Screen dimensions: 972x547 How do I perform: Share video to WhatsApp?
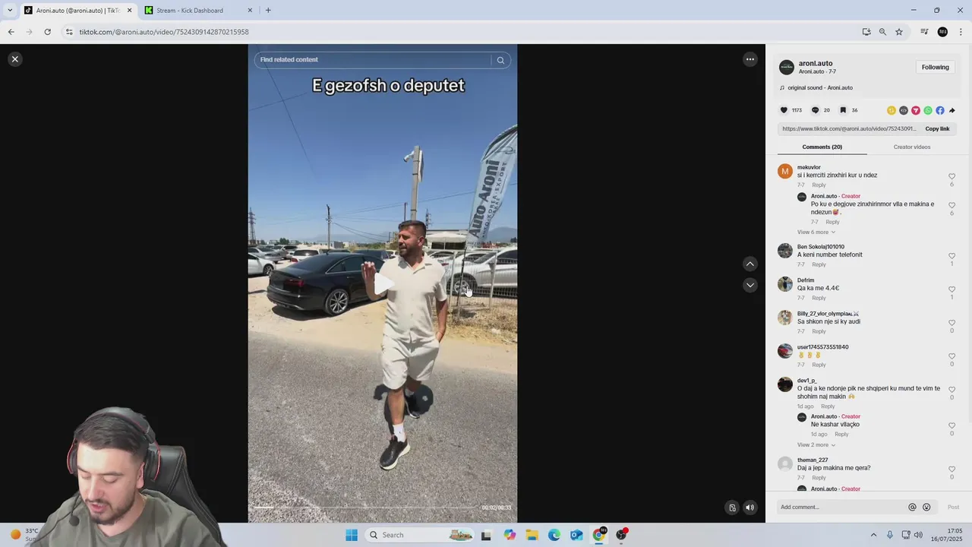pos(928,110)
